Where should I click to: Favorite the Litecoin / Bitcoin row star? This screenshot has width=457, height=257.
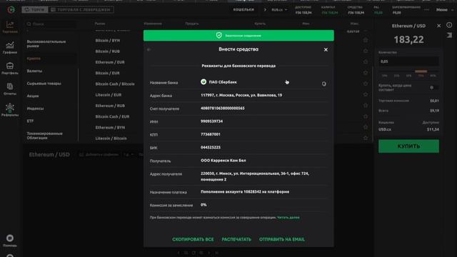click(x=366, y=138)
